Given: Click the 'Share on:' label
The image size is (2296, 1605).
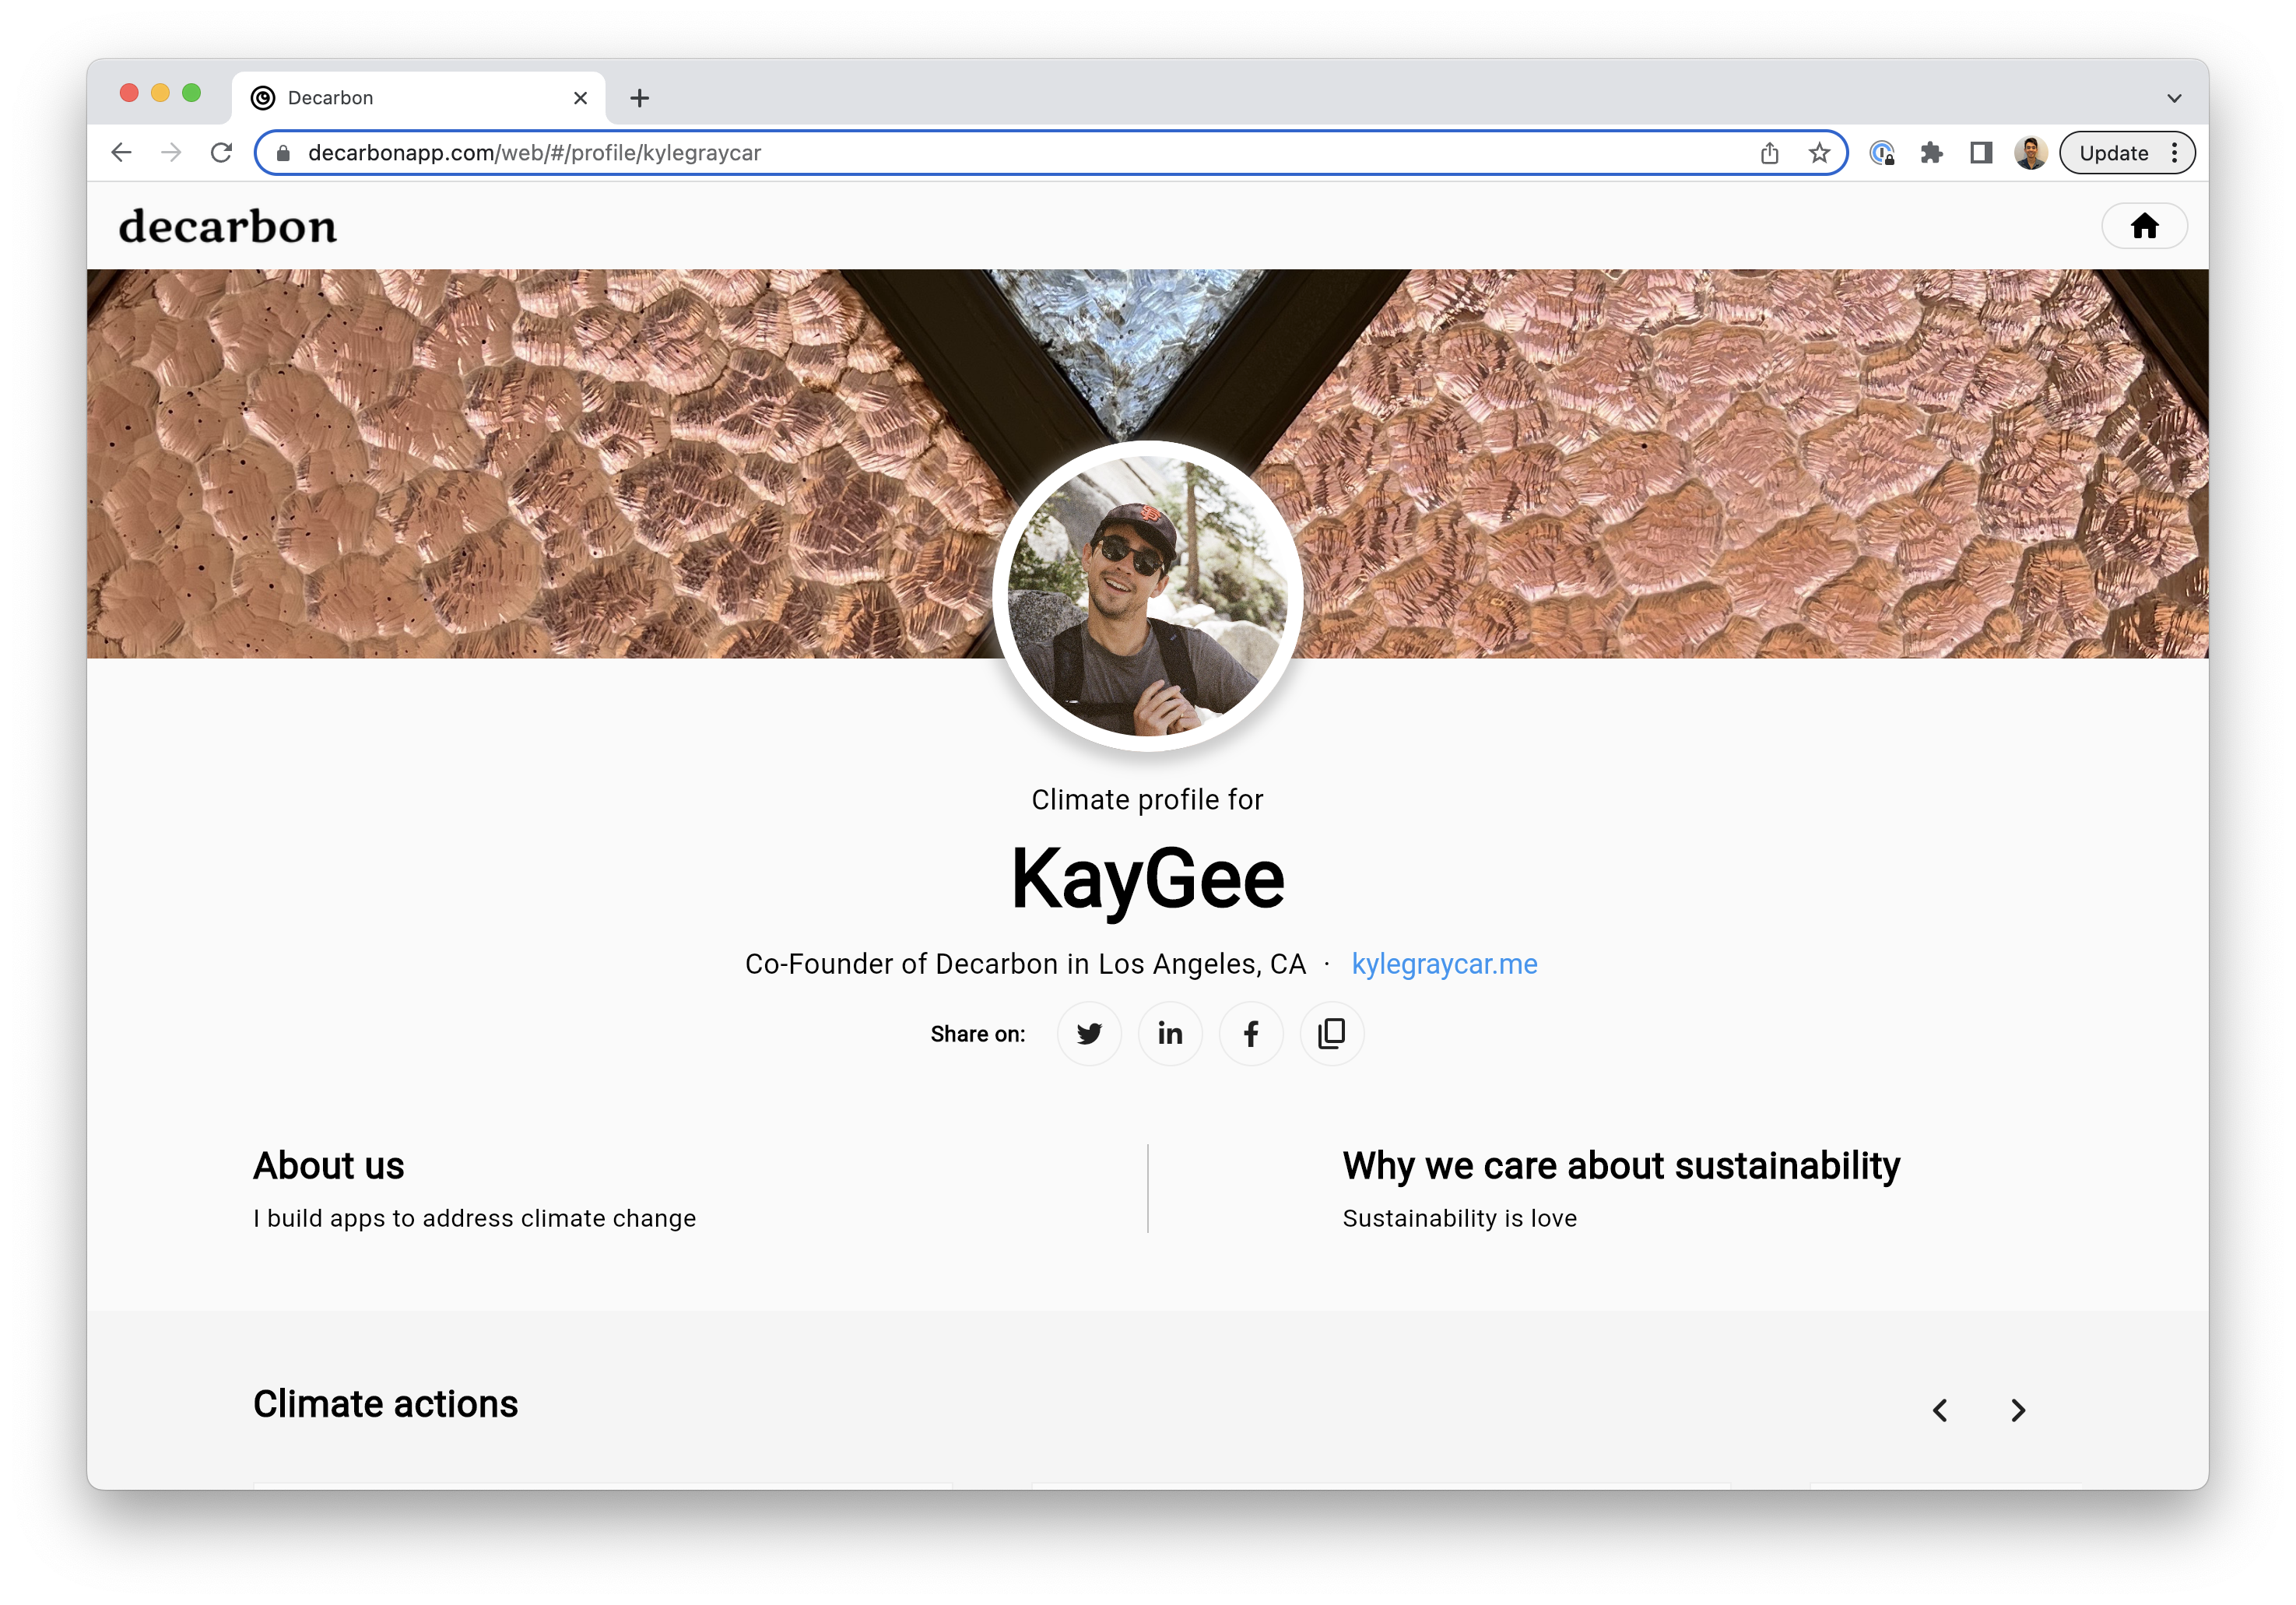Looking at the screenshot, I should click(x=978, y=1034).
